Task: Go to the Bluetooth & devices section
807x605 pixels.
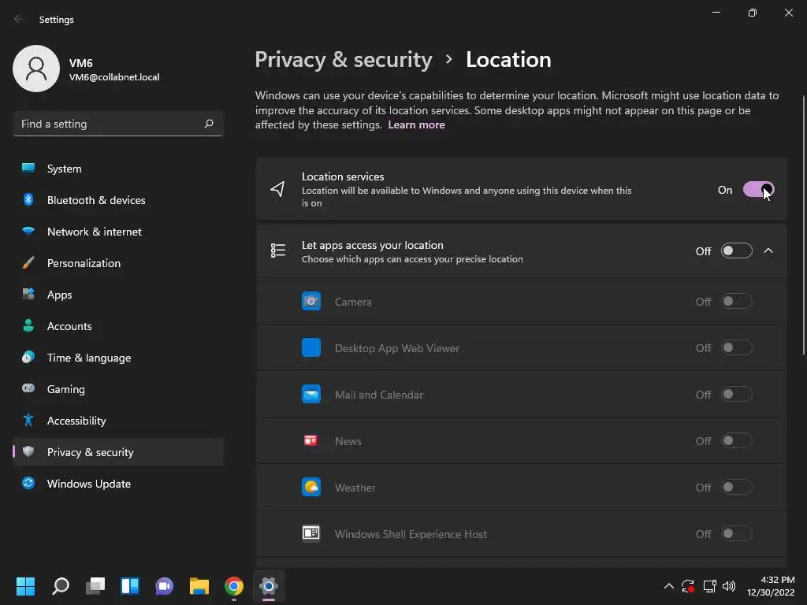Action: click(x=95, y=200)
